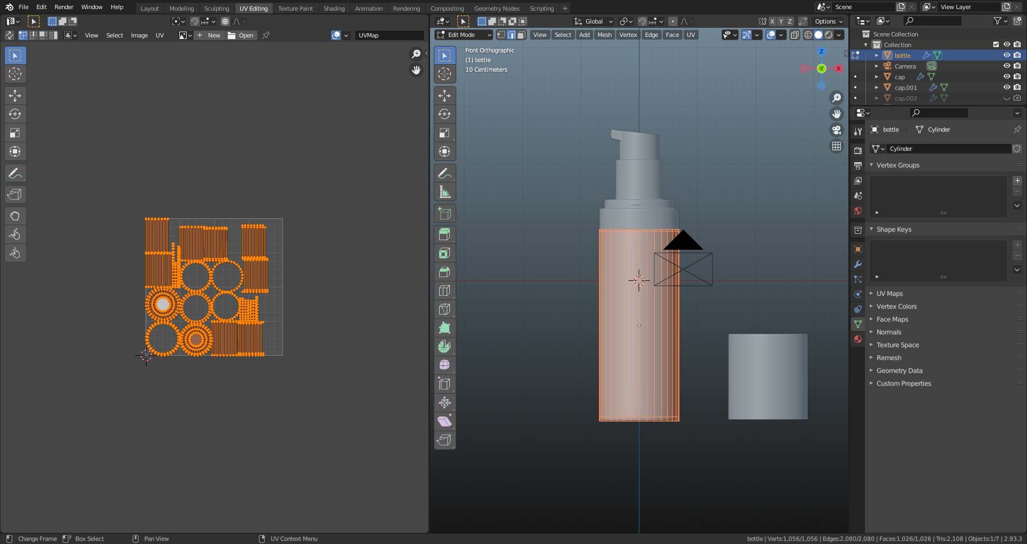Select the Annotate tool in UV editor
The image size is (1027, 544).
[x=15, y=173]
